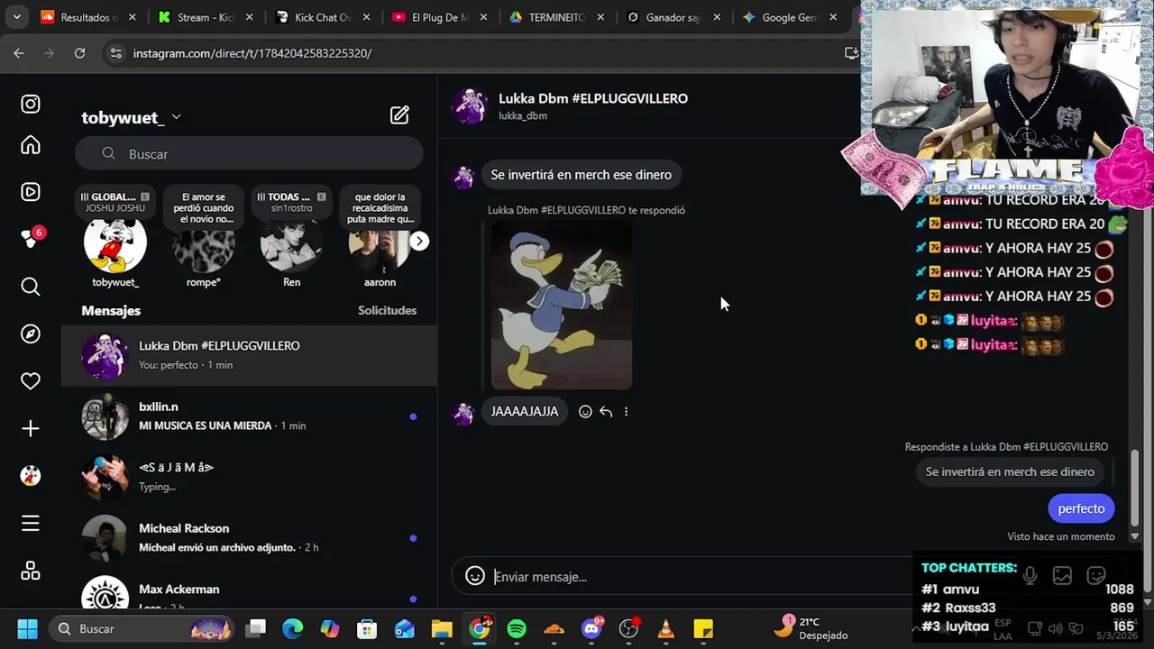View Ren's note avatar
The image size is (1154, 649).
[291, 244]
